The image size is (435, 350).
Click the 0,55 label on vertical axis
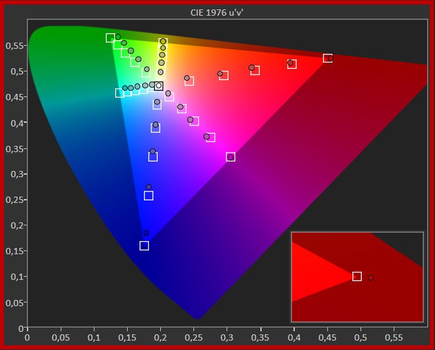[x=14, y=46]
